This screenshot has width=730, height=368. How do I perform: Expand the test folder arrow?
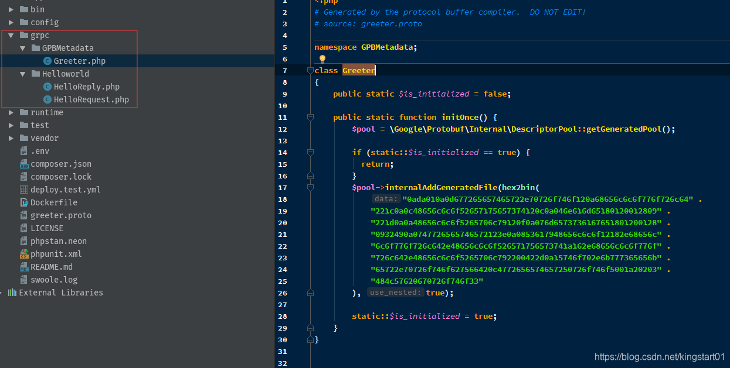coord(11,125)
